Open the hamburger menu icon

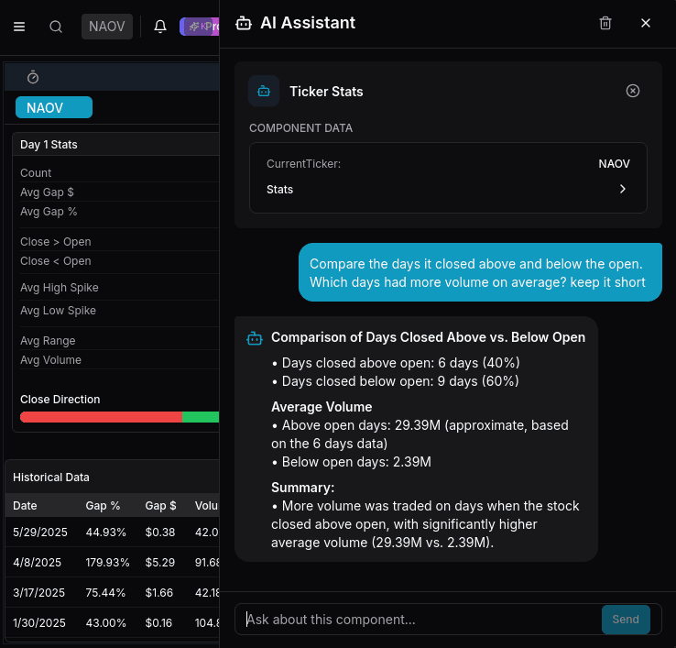click(x=19, y=27)
